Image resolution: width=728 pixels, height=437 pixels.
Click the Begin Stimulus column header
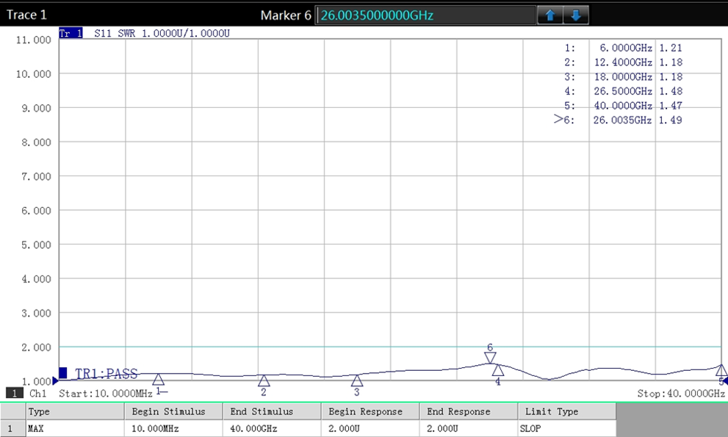click(173, 411)
